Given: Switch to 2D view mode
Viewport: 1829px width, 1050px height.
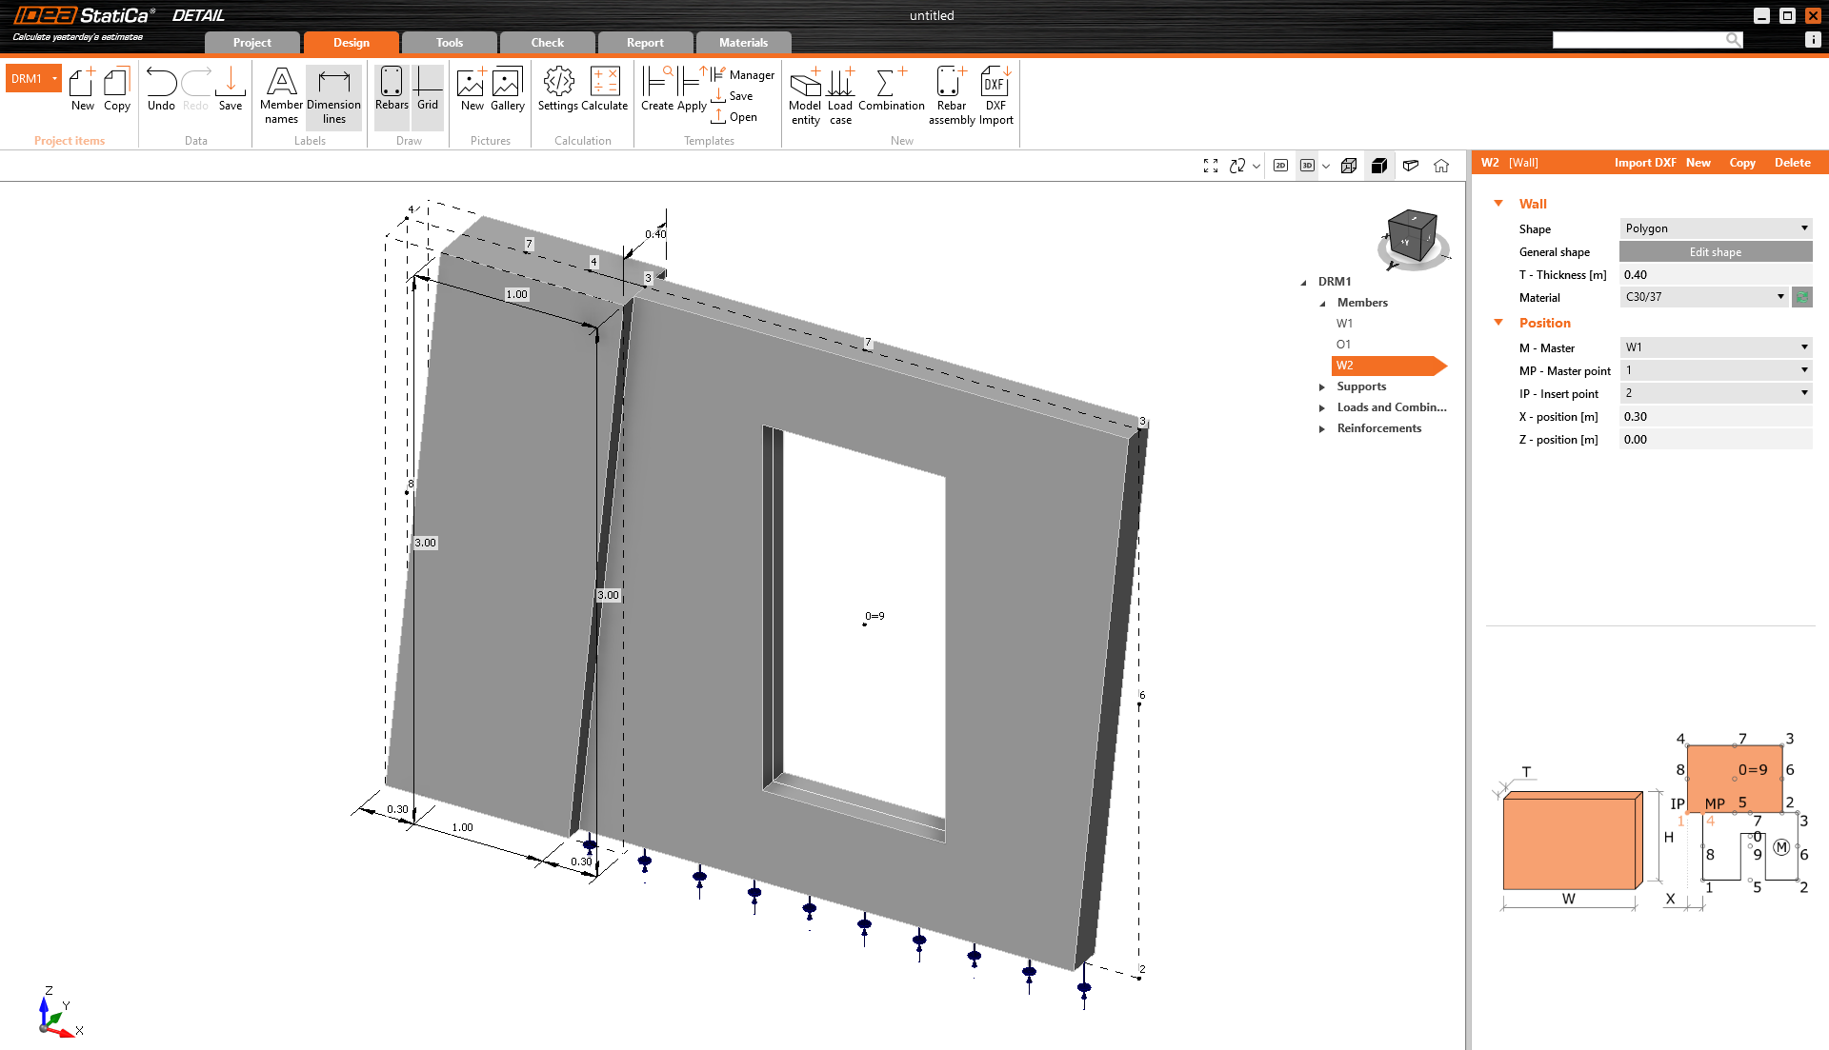Looking at the screenshot, I should tap(1280, 166).
